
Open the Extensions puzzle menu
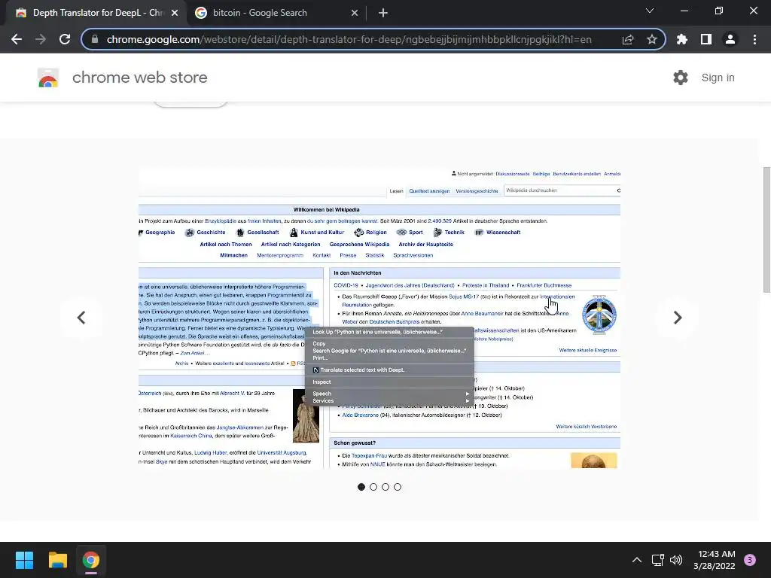click(x=682, y=39)
